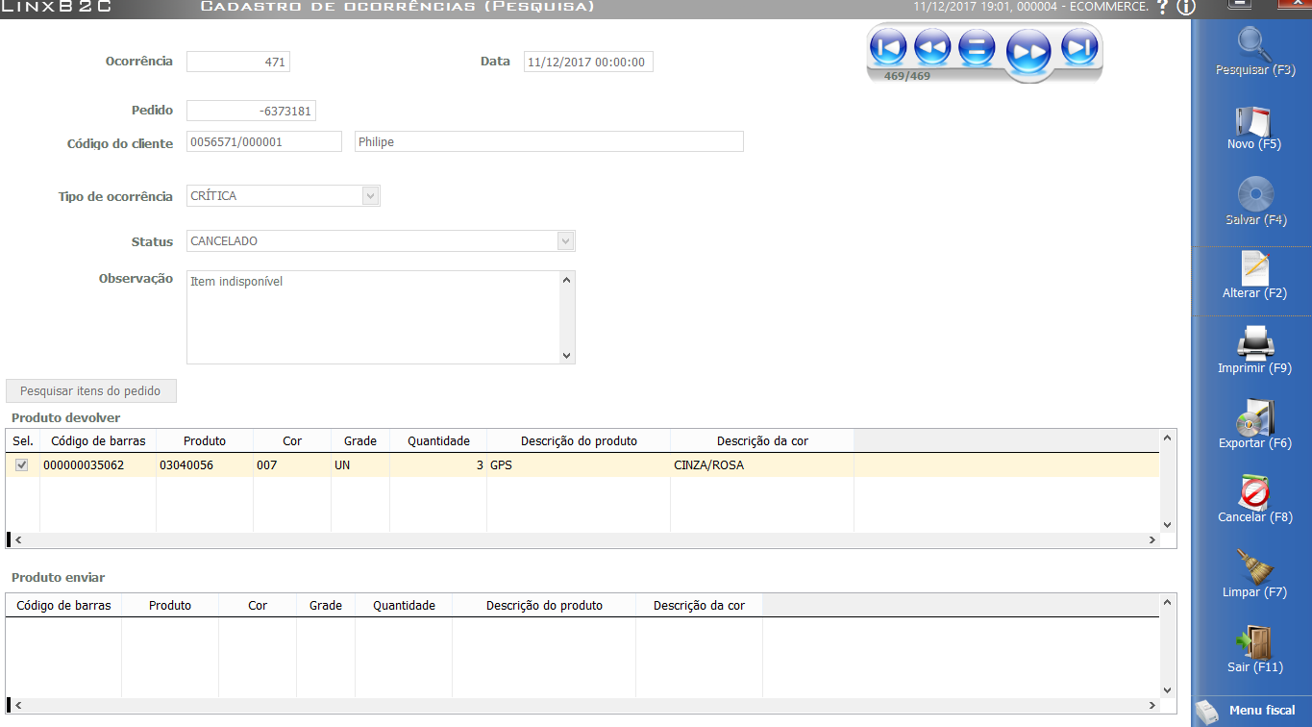Click Cor column header in Produto devolver
Viewport: 1312px width, 727px height.
click(x=292, y=441)
